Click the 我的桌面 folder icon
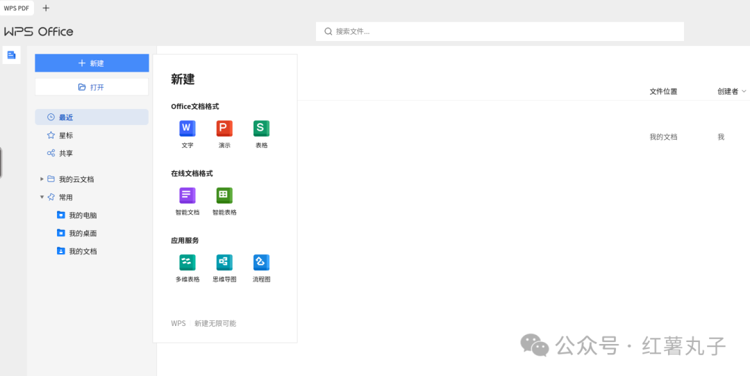 click(x=60, y=233)
